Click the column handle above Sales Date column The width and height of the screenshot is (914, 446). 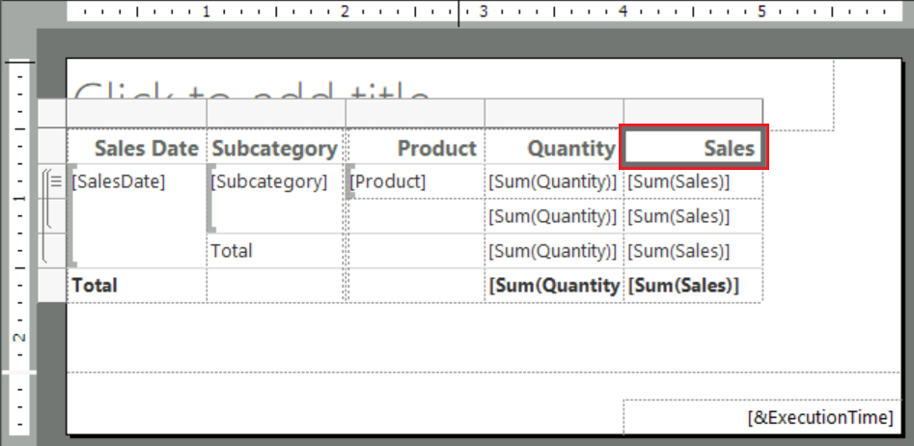[x=136, y=113]
